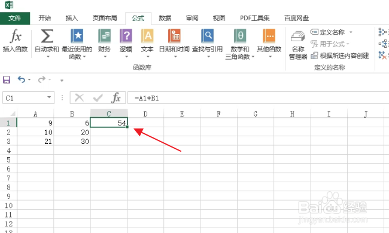Select cell B2 containing 20
The height and width of the screenshot is (233, 389).
(x=72, y=132)
